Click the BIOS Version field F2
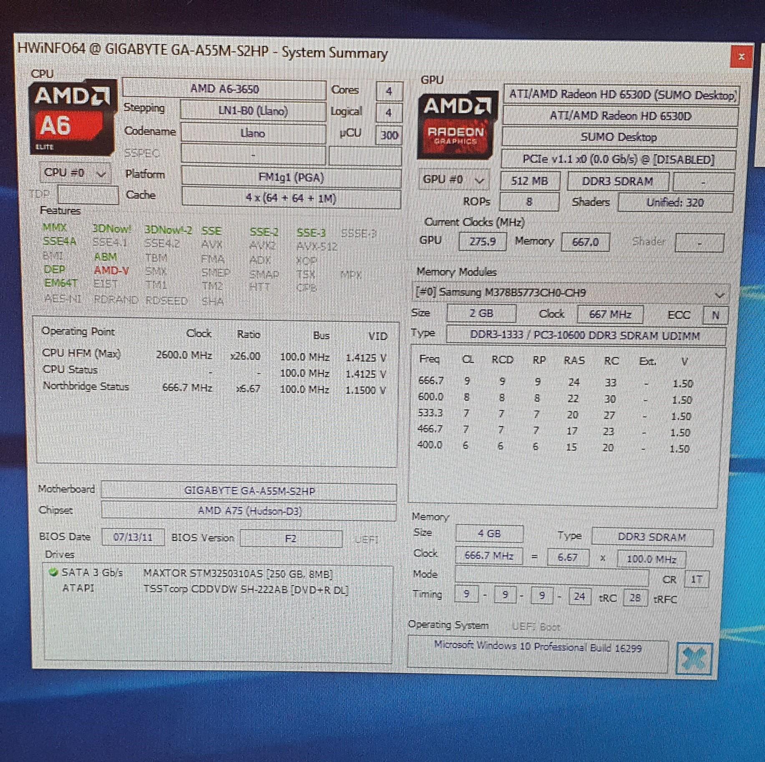 click(291, 539)
